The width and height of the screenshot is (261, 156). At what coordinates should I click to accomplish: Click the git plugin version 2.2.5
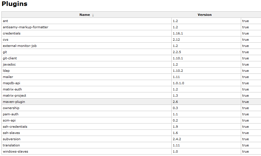[x=177, y=52]
